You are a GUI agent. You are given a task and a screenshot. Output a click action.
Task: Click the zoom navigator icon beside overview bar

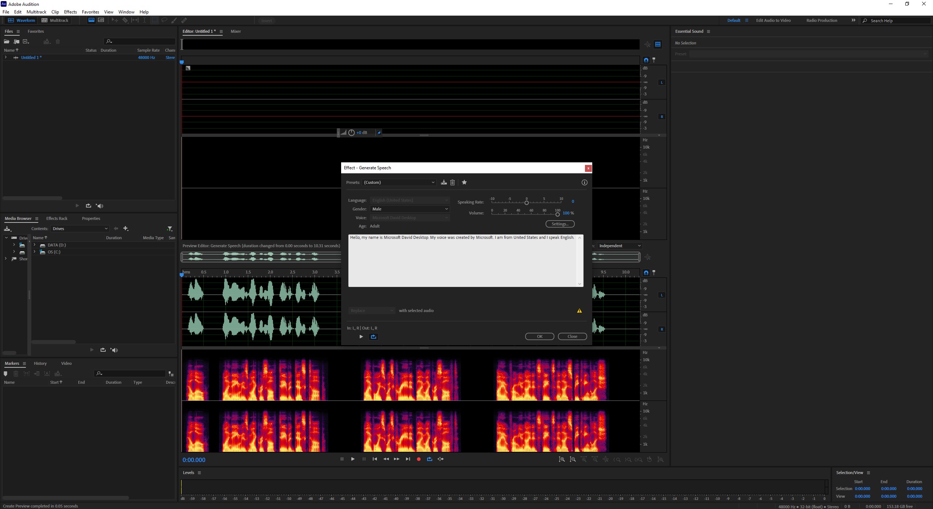(647, 44)
